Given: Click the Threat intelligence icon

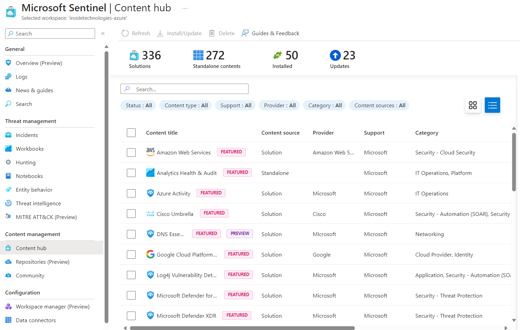Looking at the screenshot, I should coord(9,203).
